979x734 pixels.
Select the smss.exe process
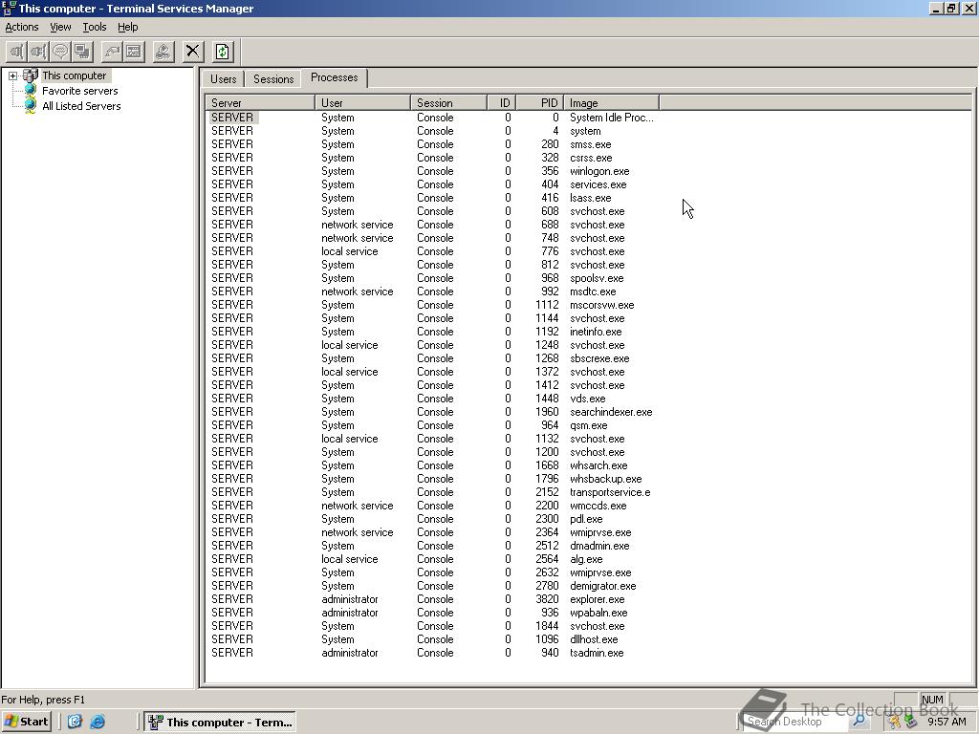pyautogui.click(x=433, y=144)
